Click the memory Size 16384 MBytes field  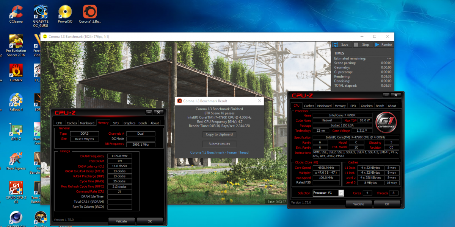click(85, 139)
